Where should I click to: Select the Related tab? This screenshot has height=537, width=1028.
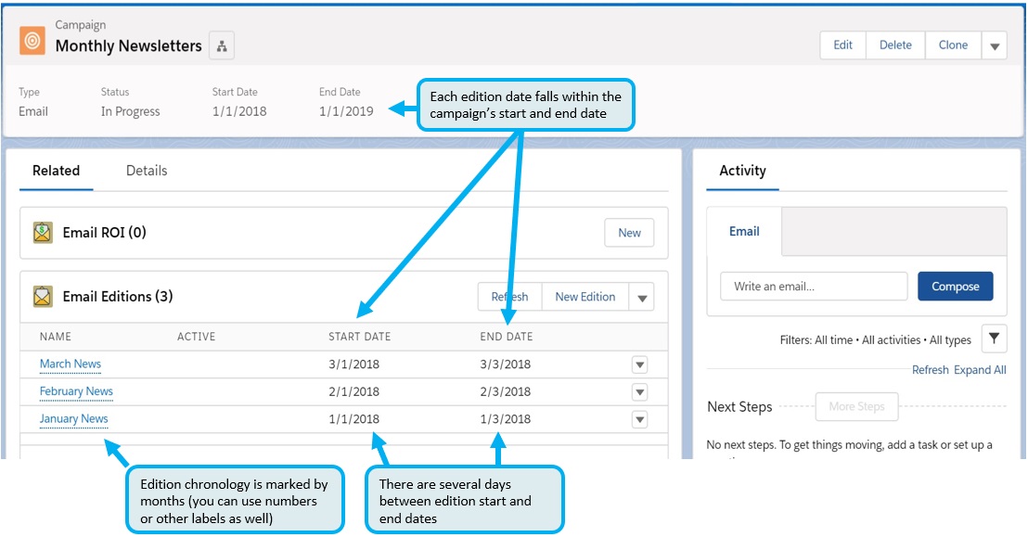57,171
